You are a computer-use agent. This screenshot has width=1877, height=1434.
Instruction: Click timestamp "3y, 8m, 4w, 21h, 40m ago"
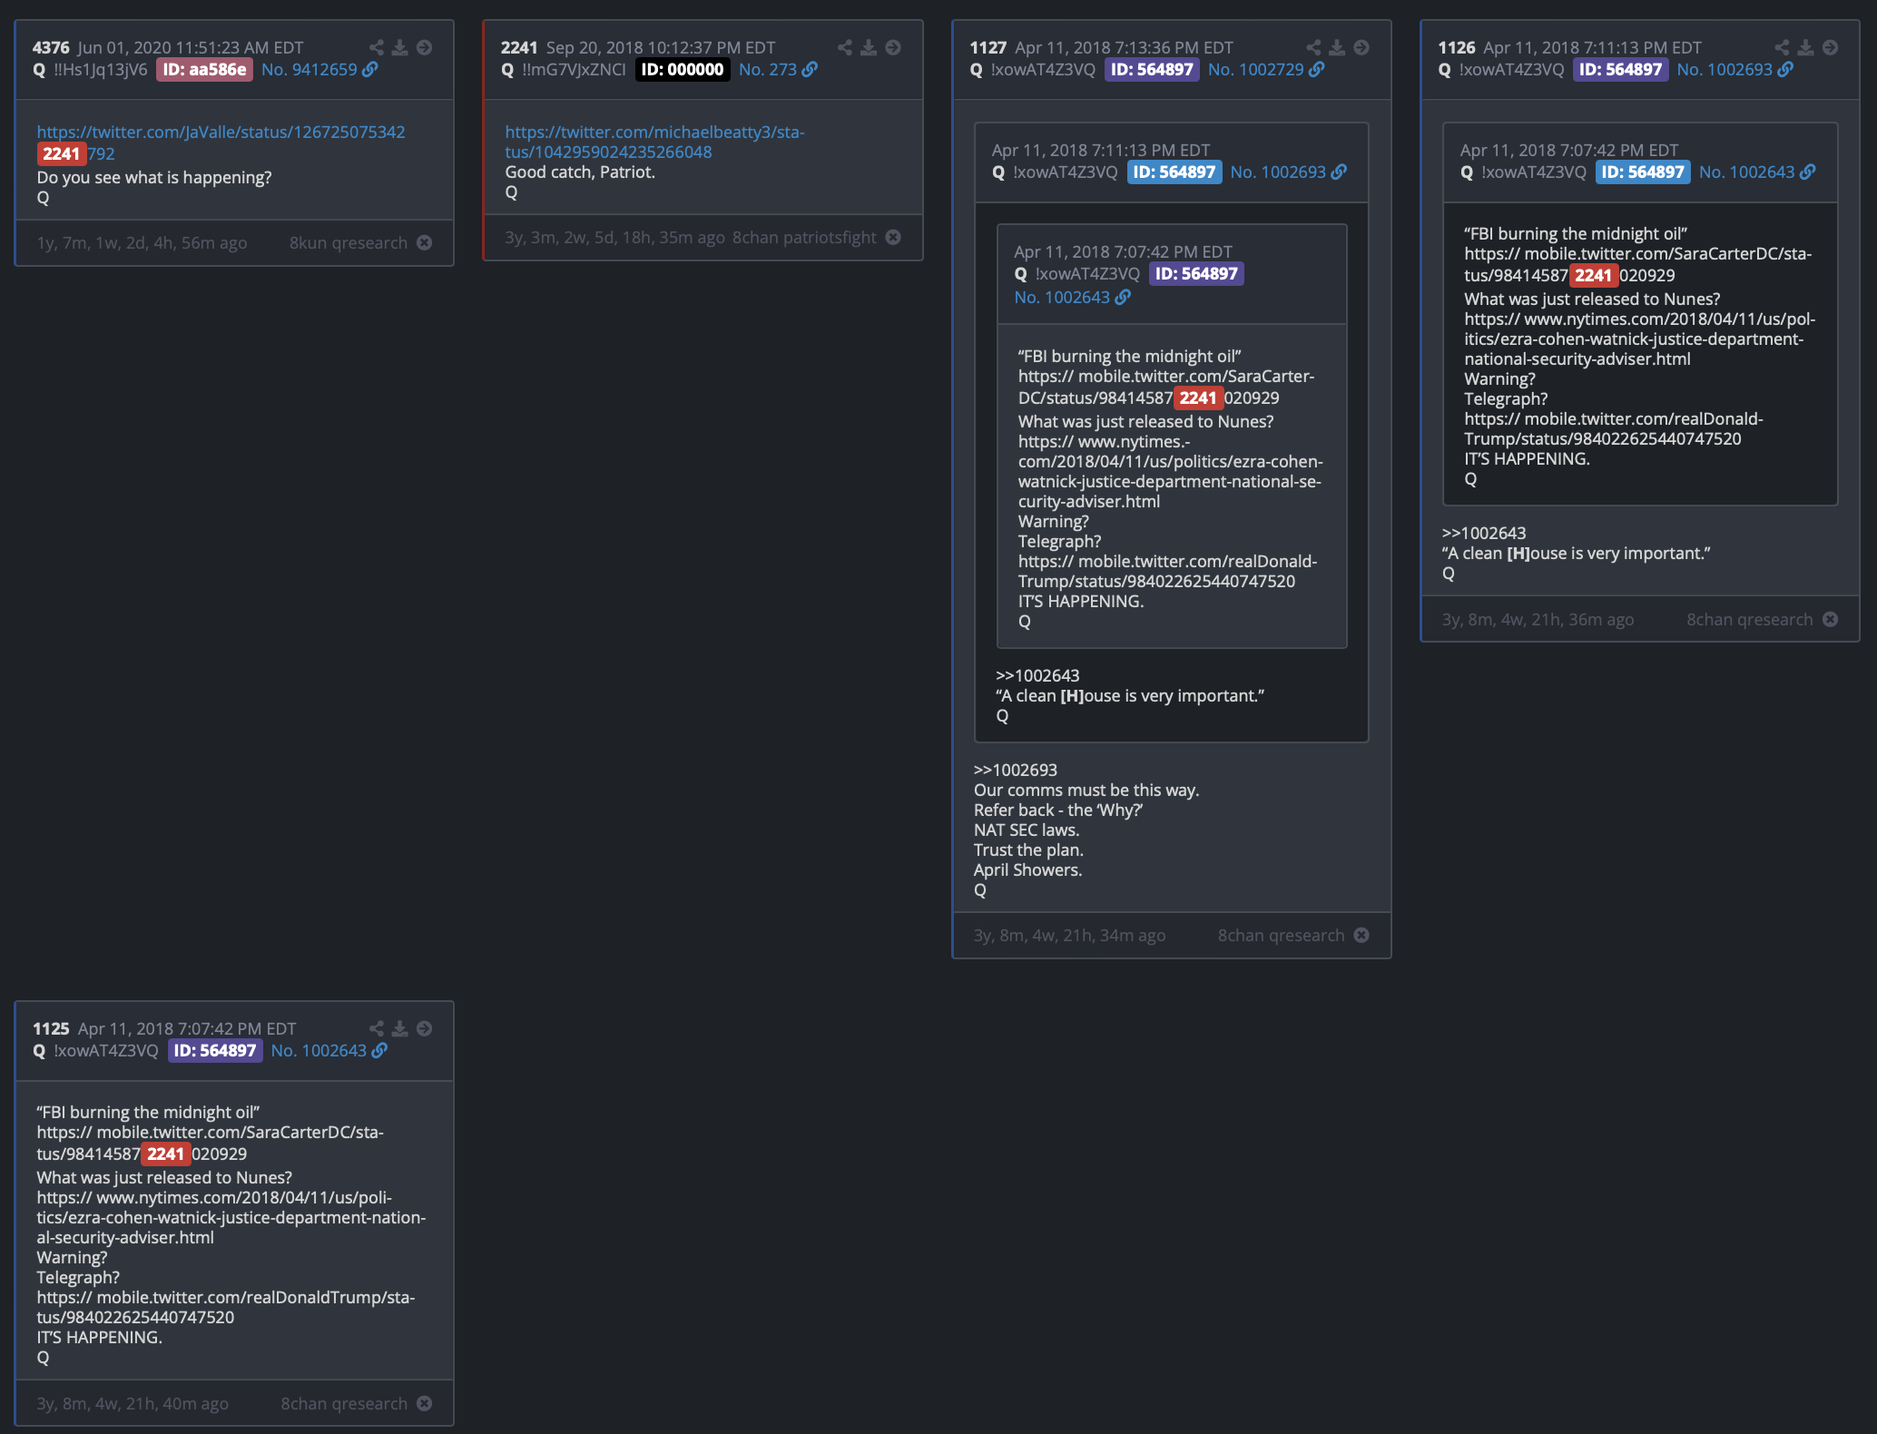coord(133,1403)
